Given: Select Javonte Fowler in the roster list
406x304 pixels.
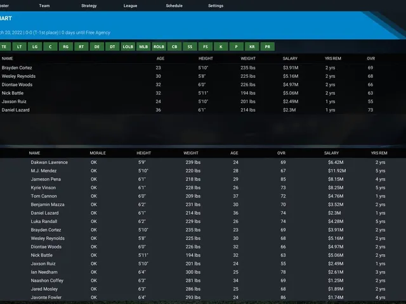Looking at the screenshot, I should pos(46,298).
